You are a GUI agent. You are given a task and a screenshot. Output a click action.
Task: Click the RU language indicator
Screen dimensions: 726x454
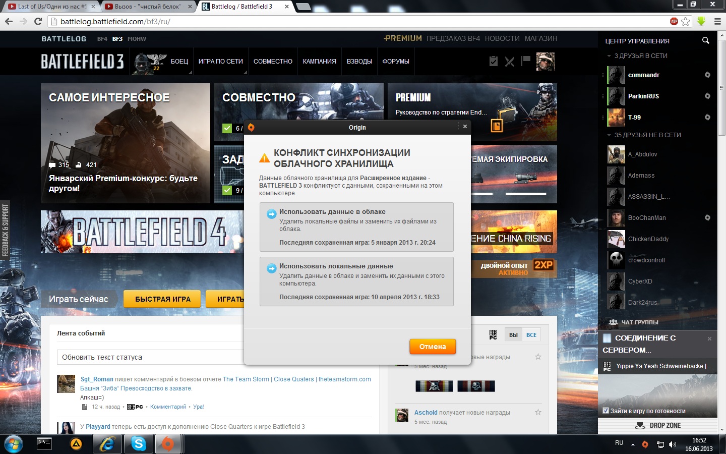[619, 443]
